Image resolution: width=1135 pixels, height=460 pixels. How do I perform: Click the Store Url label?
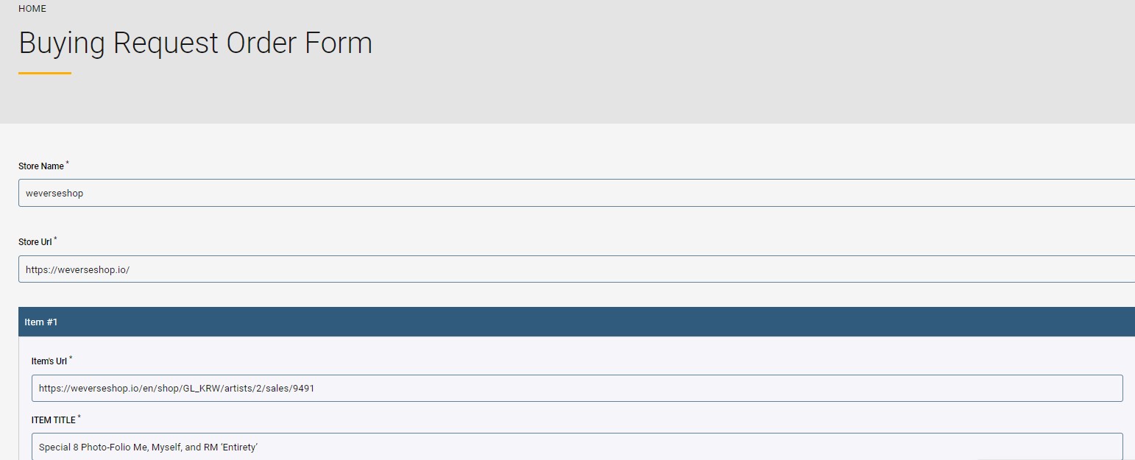pyautogui.click(x=35, y=242)
